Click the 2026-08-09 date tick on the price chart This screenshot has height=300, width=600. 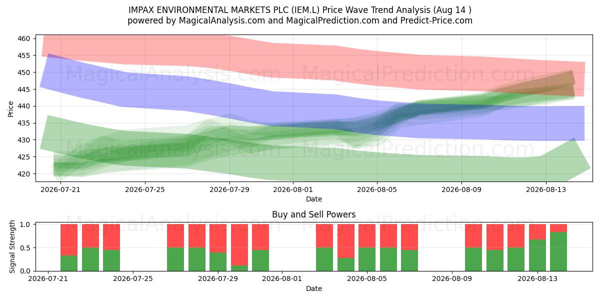click(461, 189)
